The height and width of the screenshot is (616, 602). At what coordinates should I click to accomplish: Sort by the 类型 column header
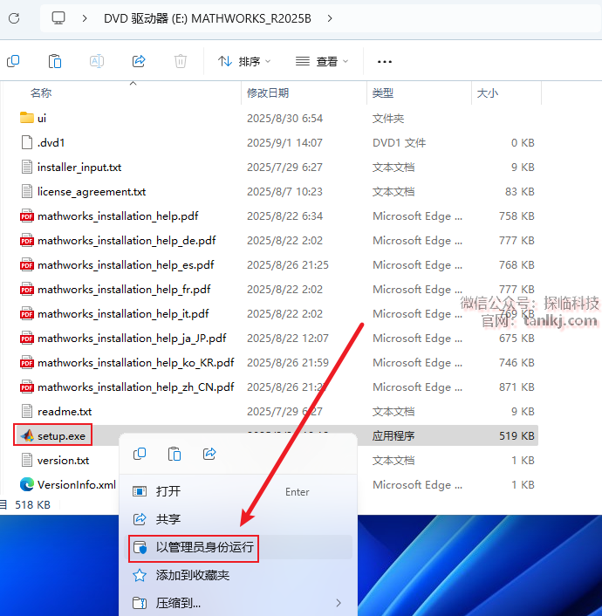(383, 93)
